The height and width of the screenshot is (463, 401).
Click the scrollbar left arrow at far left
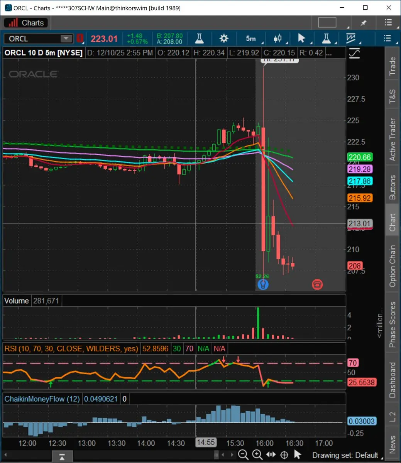point(6,455)
